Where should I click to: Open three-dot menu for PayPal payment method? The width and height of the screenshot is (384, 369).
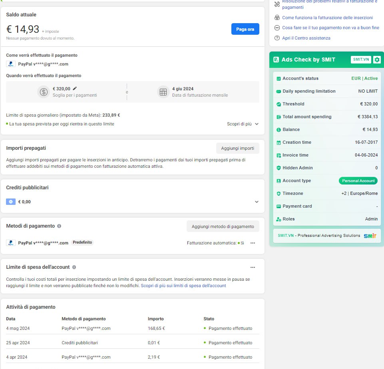click(x=253, y=243)
